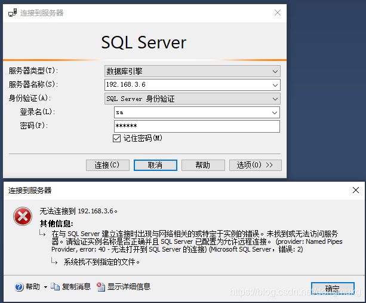Click the 帮助 button in login dialog

[x=203, y=165]
